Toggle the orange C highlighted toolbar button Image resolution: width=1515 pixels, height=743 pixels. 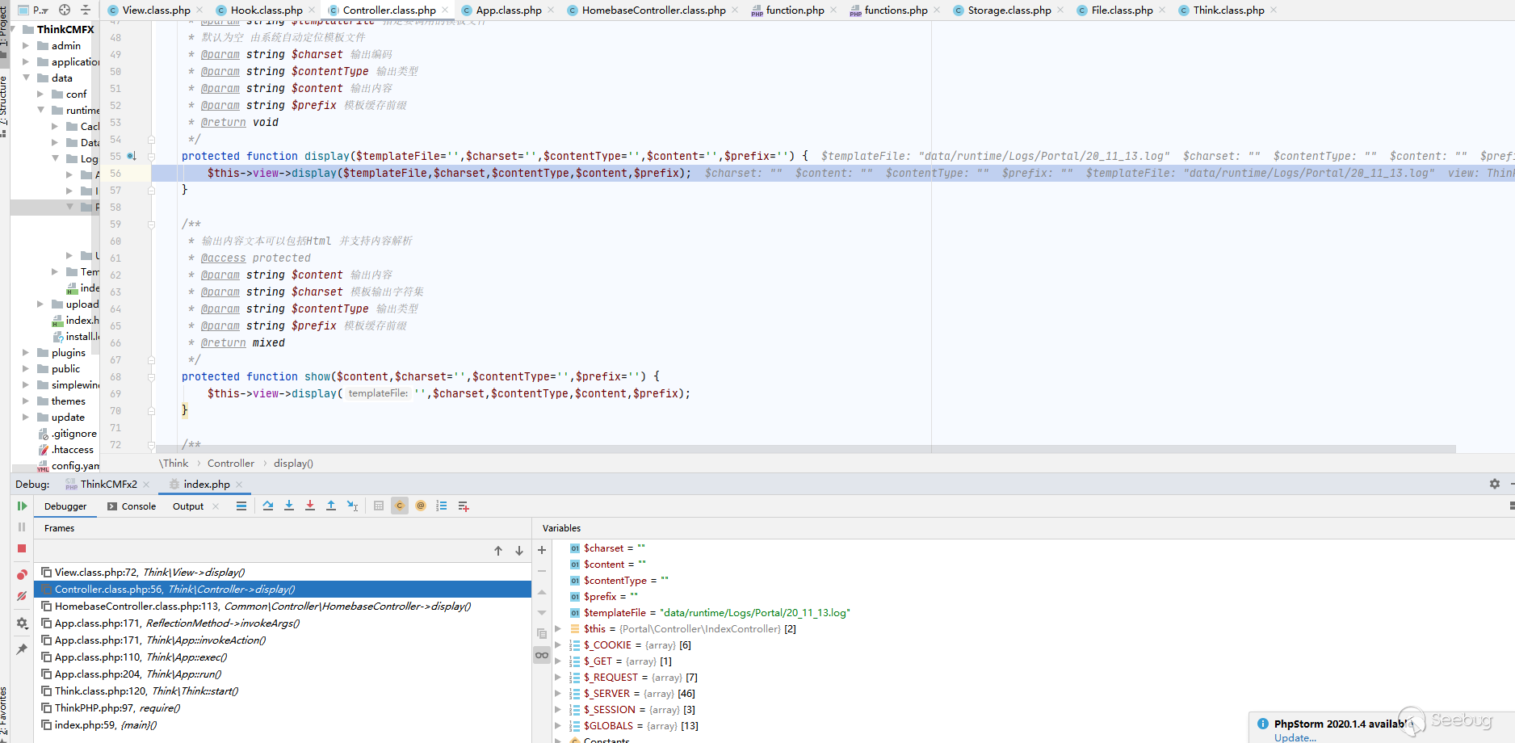click(x=399, y=506)
